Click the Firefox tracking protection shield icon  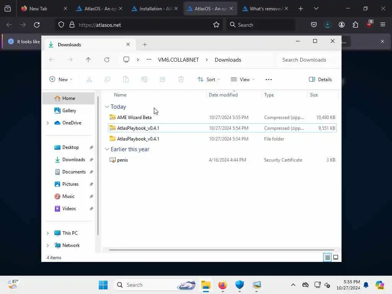point(61,25)
